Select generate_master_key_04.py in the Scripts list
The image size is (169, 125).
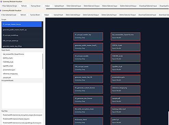pyautogui.click(x=22, y=46)
